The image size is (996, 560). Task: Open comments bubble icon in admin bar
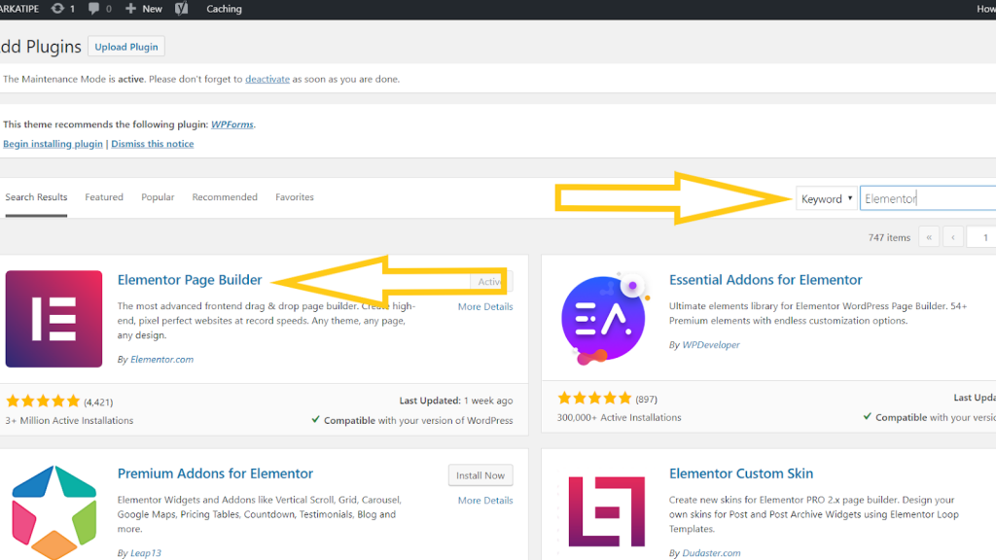pos(94,8)
